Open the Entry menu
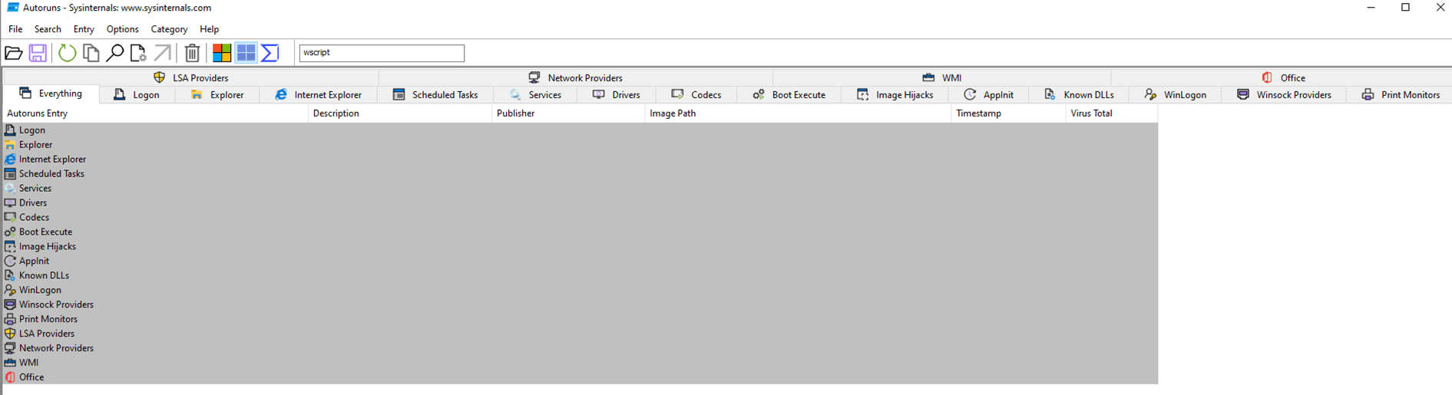The width and height of the screenshot is (1452, 395). coord(84,29)
